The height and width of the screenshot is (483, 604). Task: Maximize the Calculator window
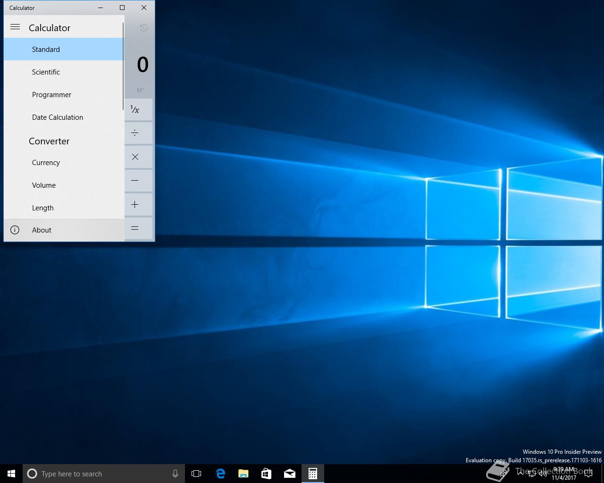pos(122,8)
